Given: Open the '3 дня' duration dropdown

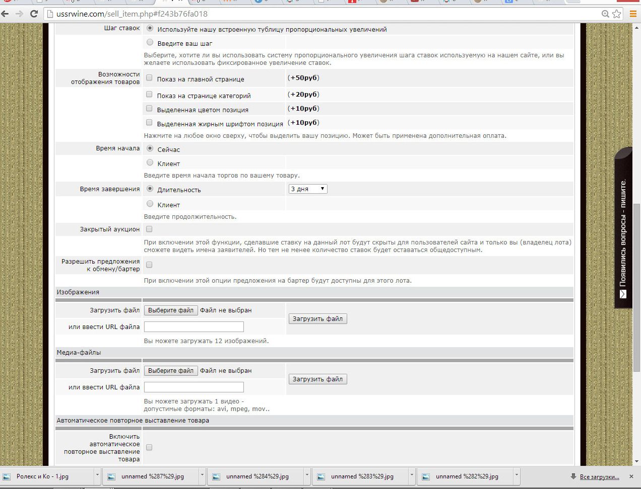Looking at the screenshot, I should pos(308,189).
